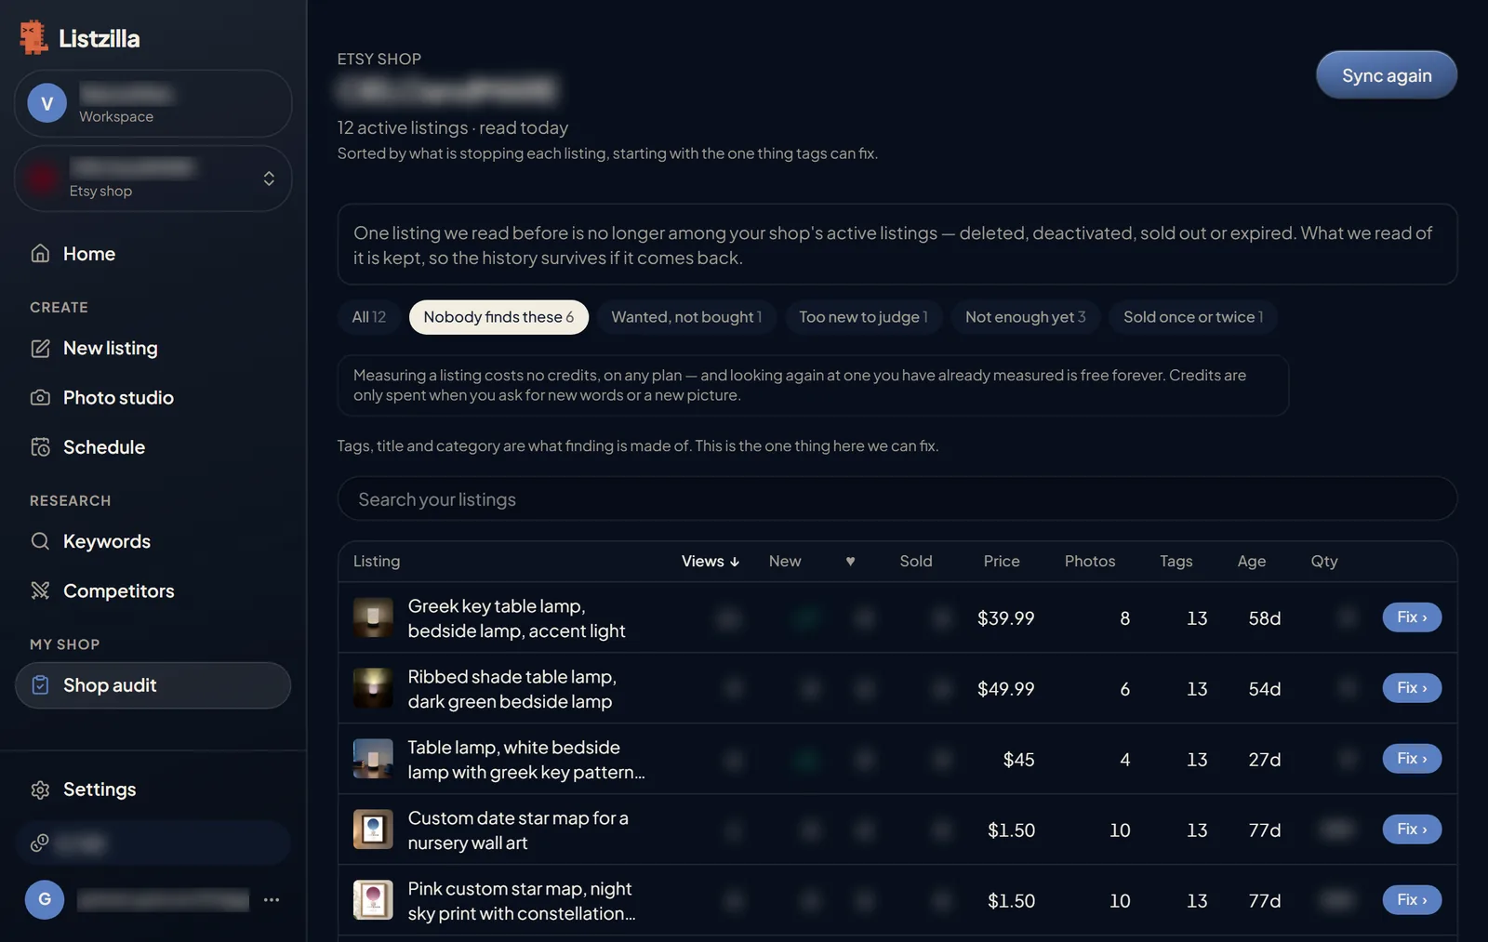Click the Search your listings field
1488x942 pixels.
click(897, 499)
